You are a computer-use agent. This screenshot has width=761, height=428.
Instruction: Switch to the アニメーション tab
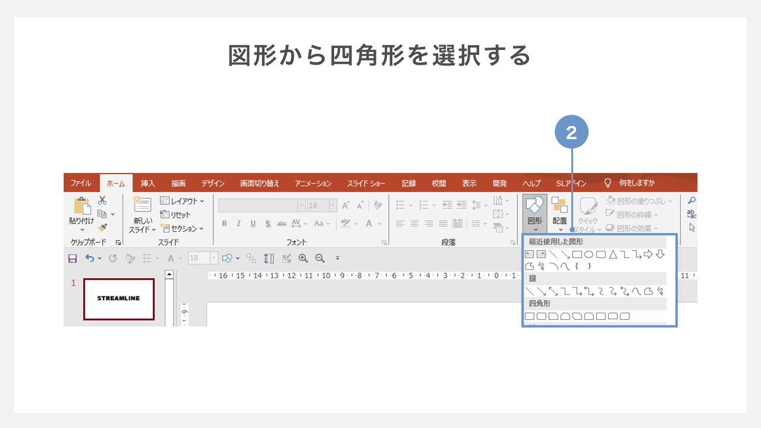pyautogui.click(x=313, y=183)
